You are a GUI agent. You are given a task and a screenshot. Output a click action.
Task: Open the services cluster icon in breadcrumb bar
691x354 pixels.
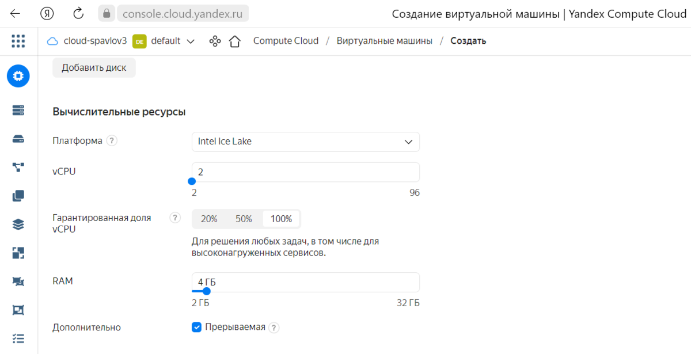coord(215,41)
